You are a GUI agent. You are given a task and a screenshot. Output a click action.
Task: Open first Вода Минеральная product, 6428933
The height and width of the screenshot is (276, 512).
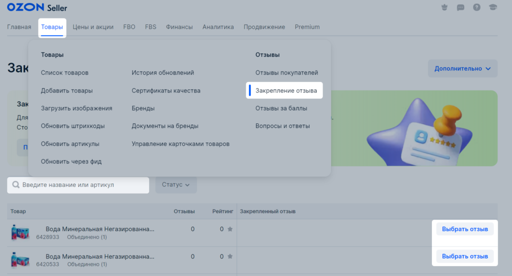coord(100,229)
